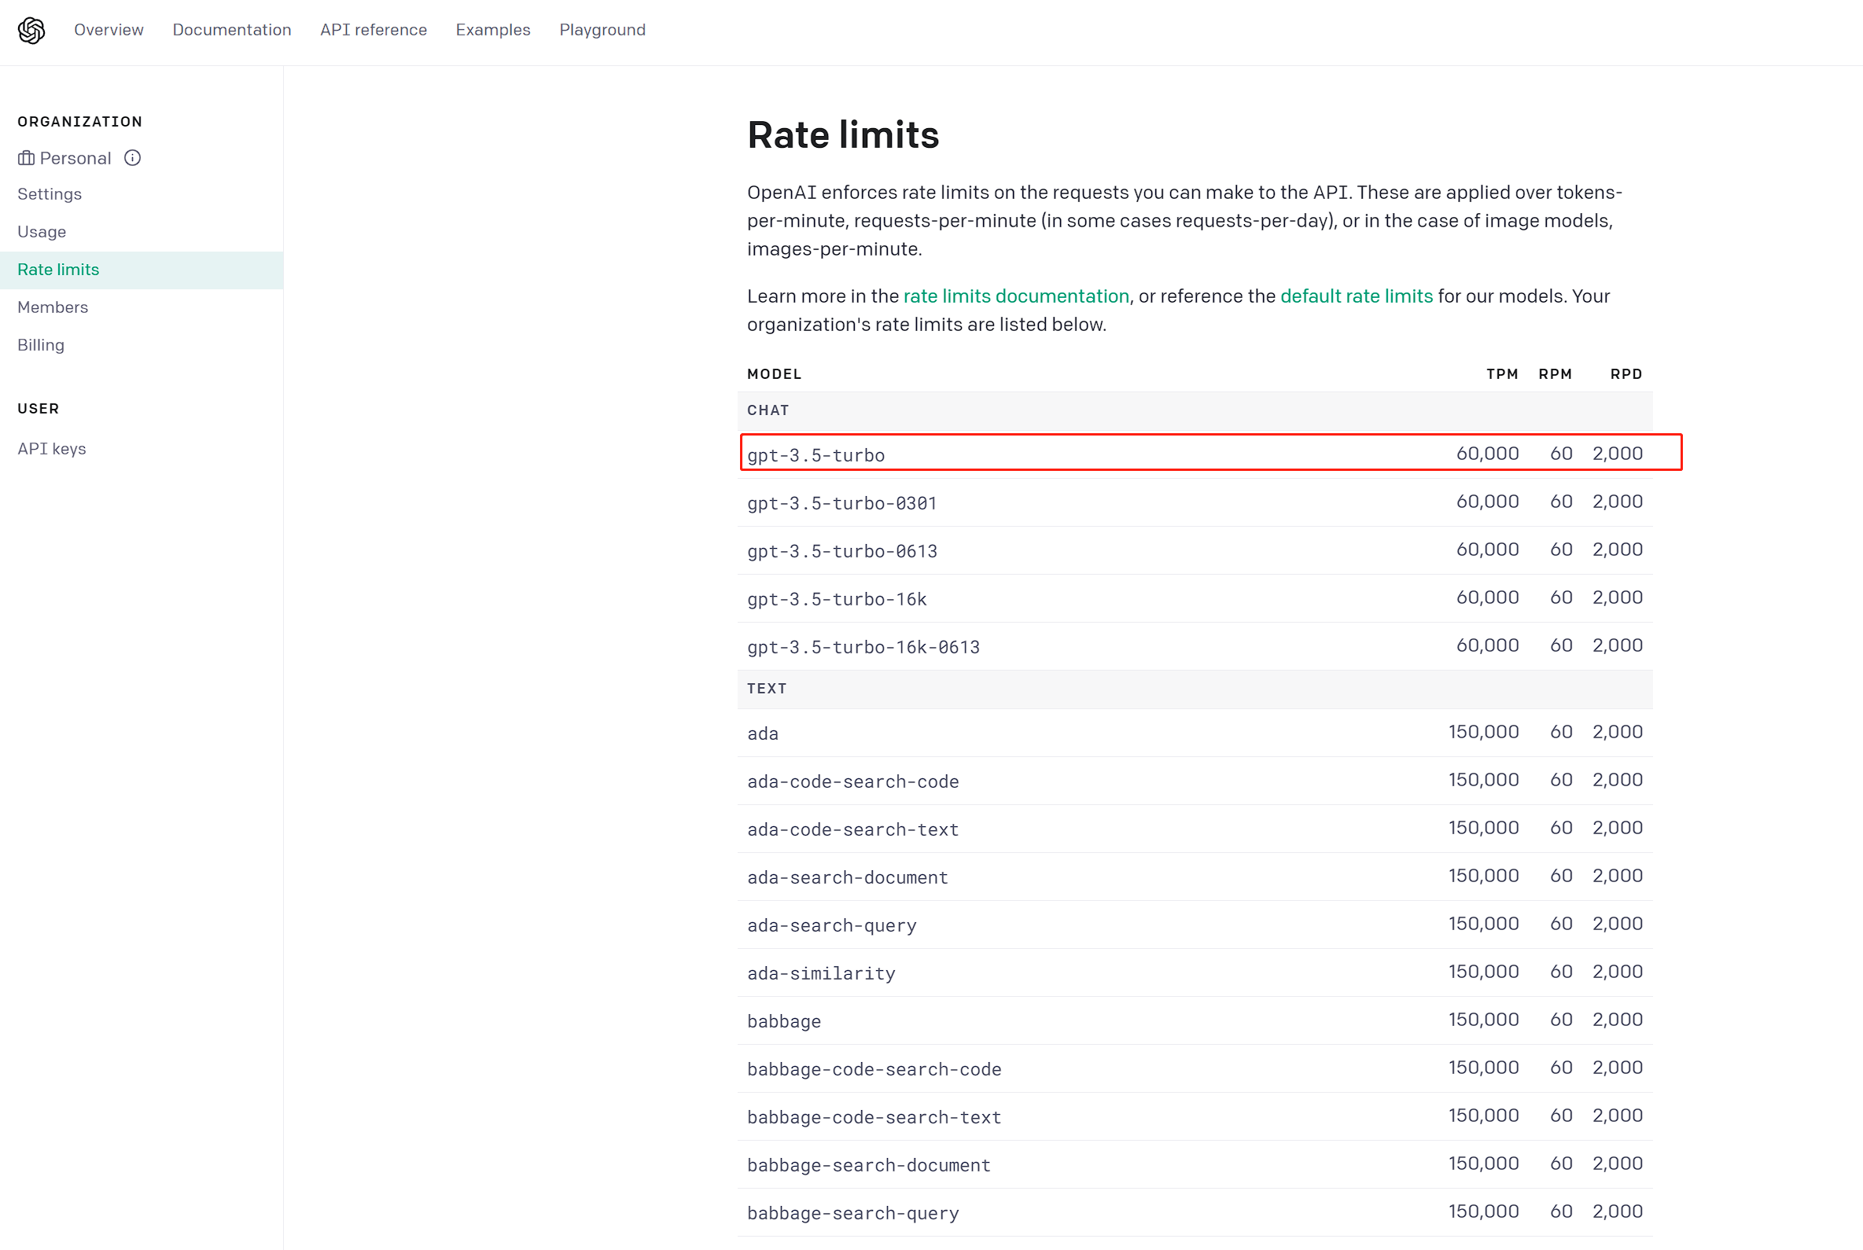Go to API keys under User

[52, 449]
